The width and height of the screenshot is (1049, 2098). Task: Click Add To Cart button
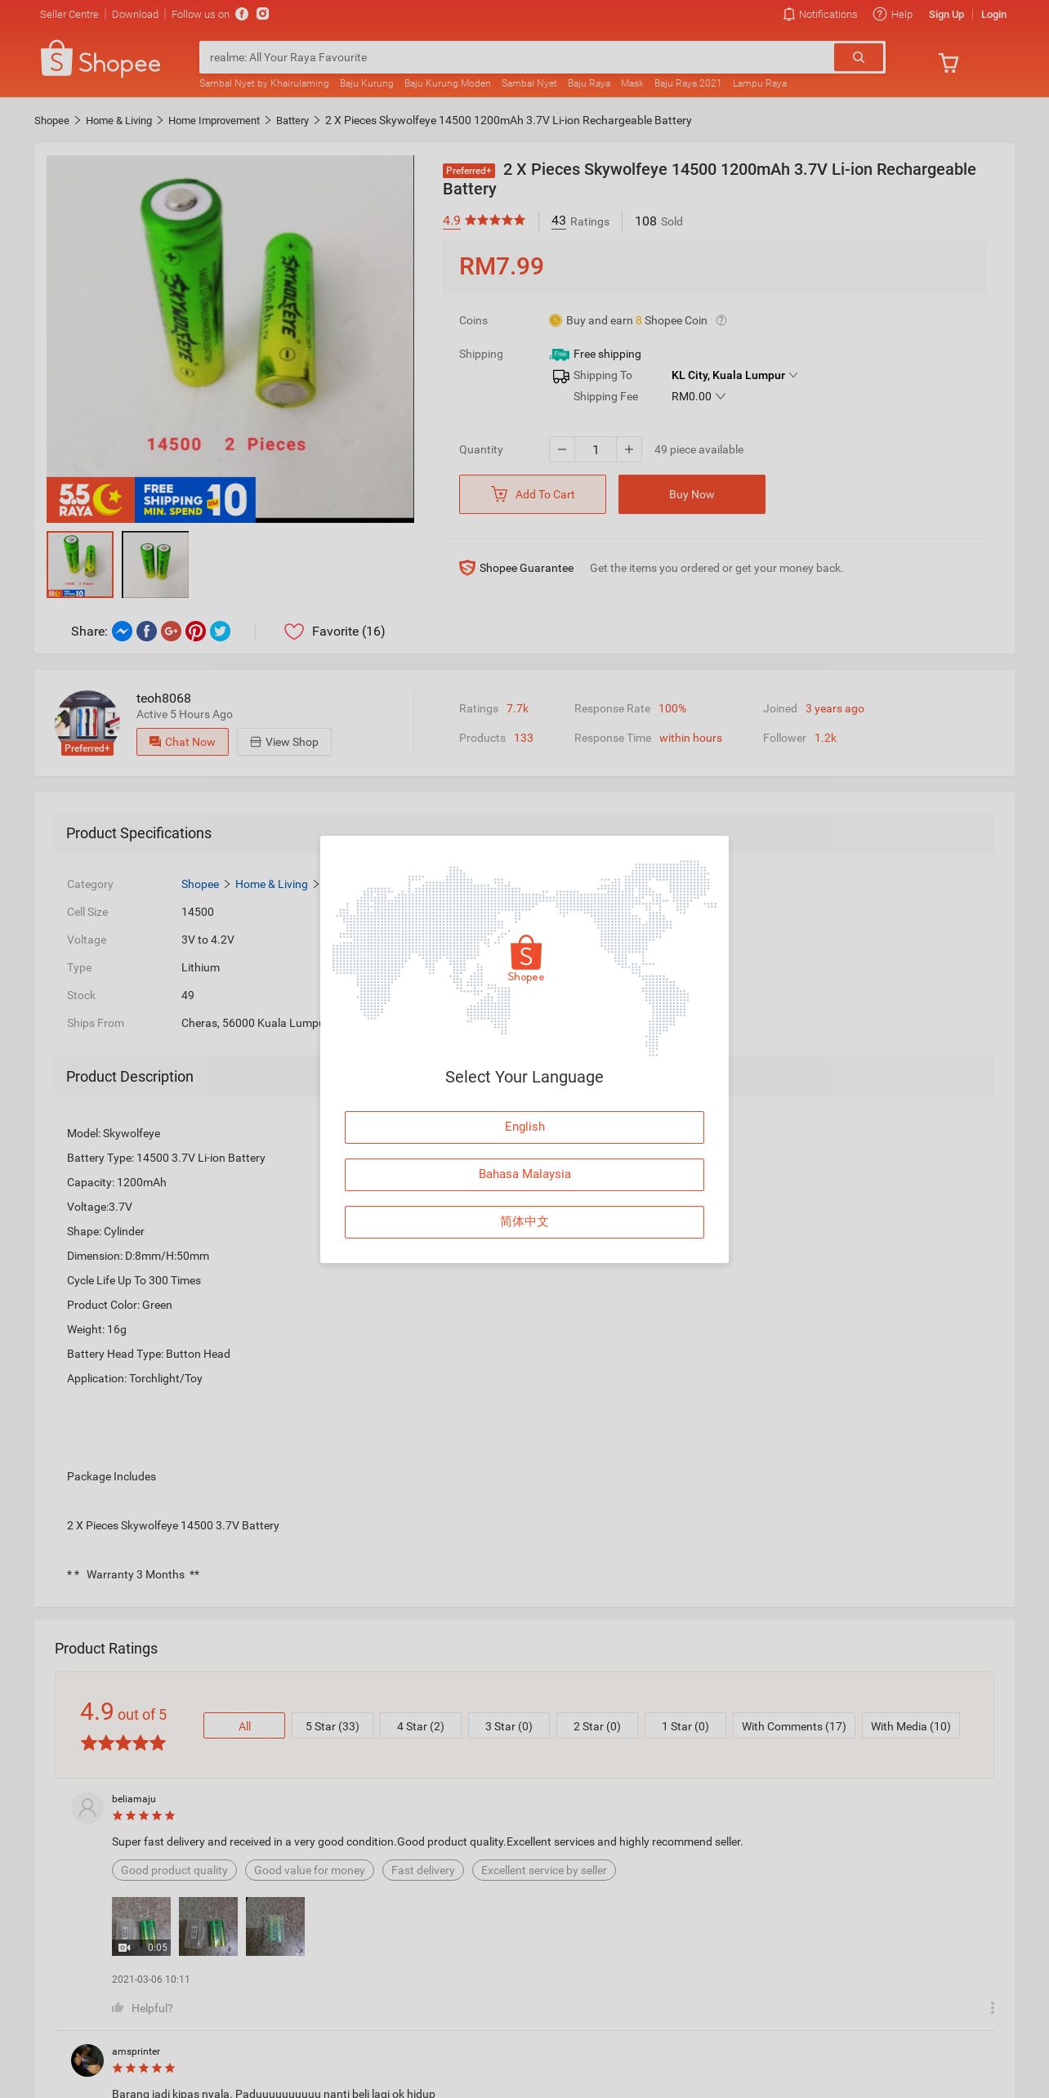(x=533, y=494)
